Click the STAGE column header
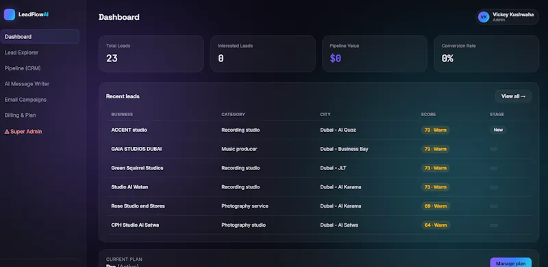Screen dimensions: 548x267 [x=497, y=114]
